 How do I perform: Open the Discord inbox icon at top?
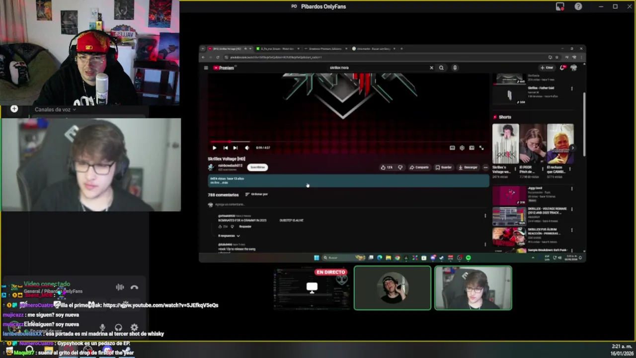pos(560,6)
